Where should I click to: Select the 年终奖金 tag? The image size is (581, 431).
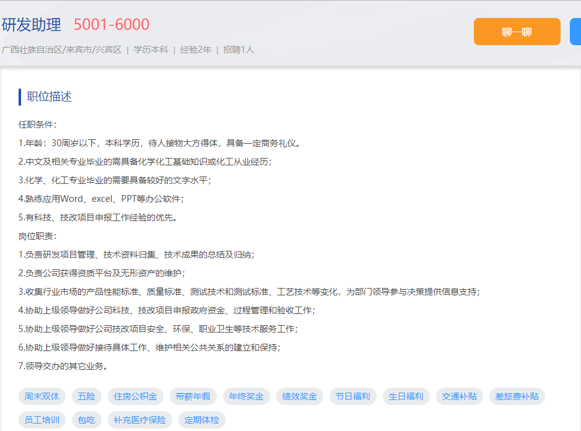click(x=247, y=396)
